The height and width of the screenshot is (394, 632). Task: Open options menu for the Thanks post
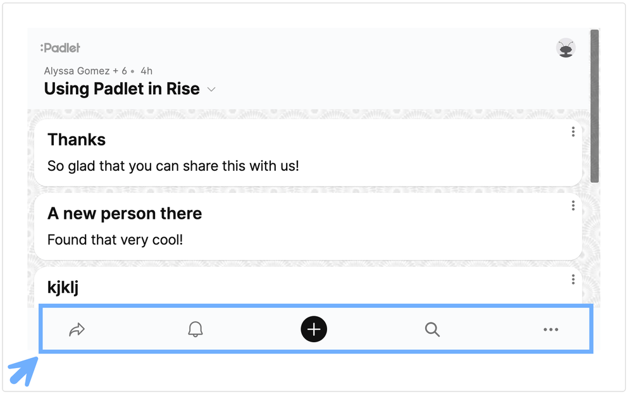pyautogui.click(x=573, y=132)
